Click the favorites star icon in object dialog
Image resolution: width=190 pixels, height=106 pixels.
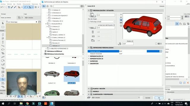pyautogui.click(x=47, y=6)
